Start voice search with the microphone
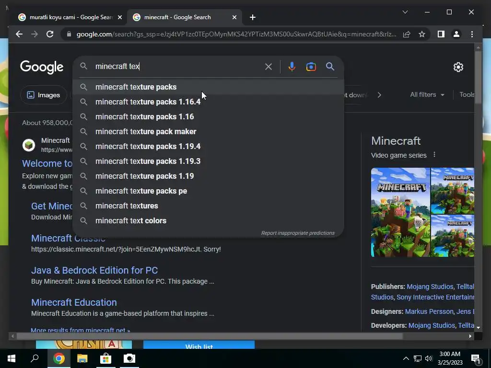This screenshot has width=491, height=368. pyautogui.click(x=292, y=67)
